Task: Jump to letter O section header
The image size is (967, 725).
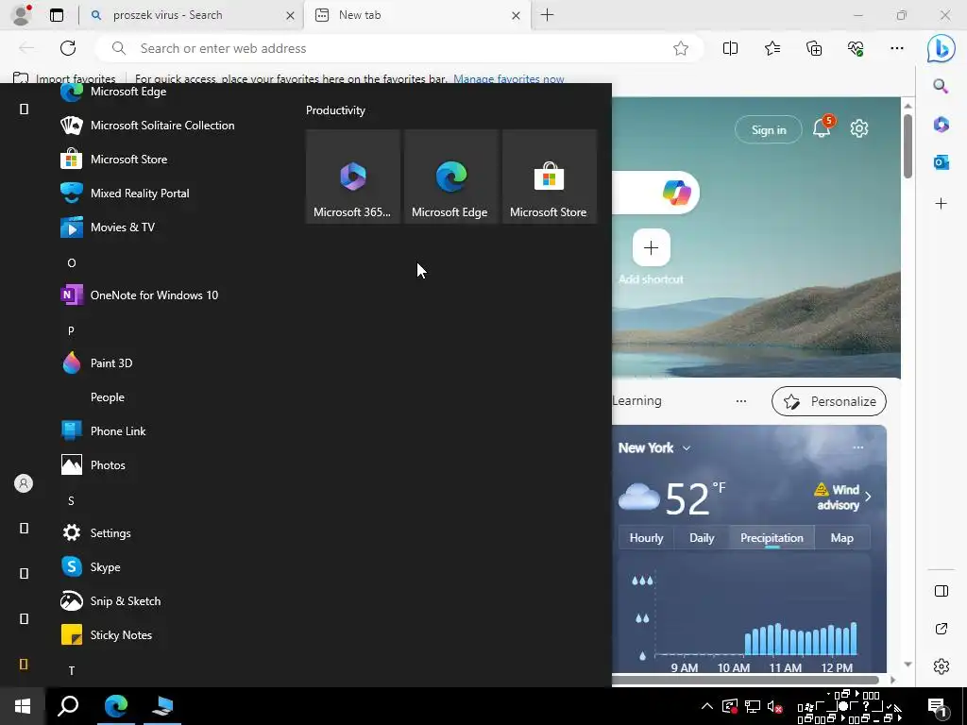Action: (72, 263)
